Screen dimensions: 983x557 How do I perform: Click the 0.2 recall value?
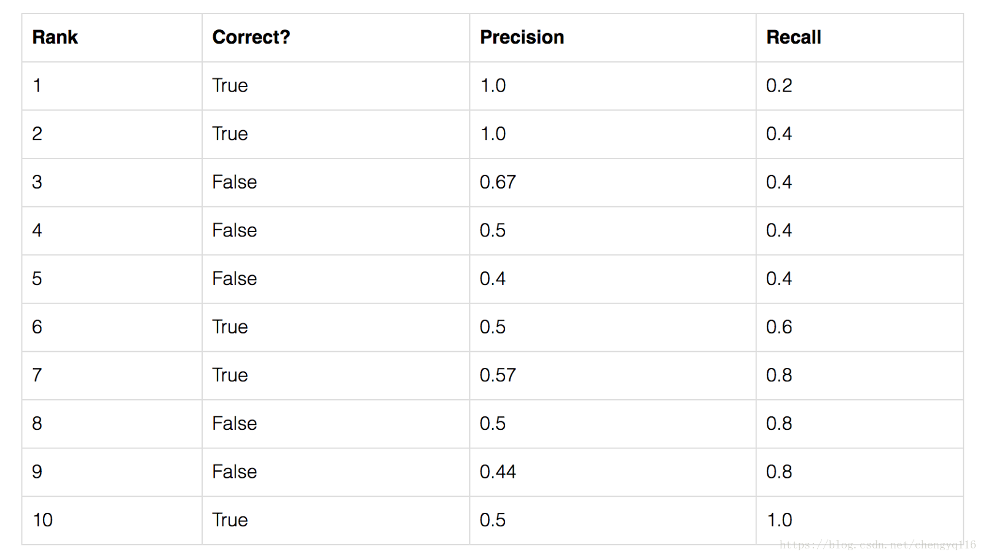(x=779, y=86)
